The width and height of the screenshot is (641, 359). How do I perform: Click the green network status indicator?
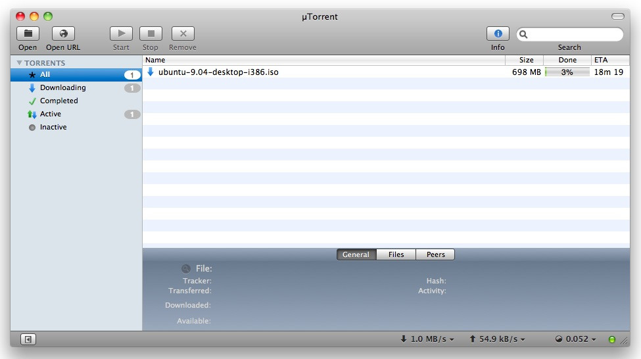coord(612,339)
